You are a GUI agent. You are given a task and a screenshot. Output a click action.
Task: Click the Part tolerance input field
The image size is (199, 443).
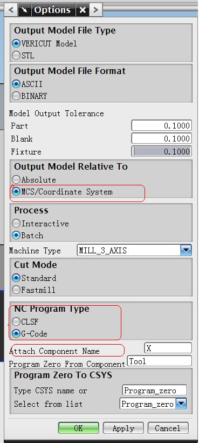[161, 125]
